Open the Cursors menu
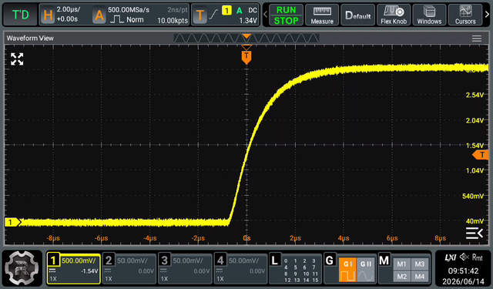 coord(465,15)
